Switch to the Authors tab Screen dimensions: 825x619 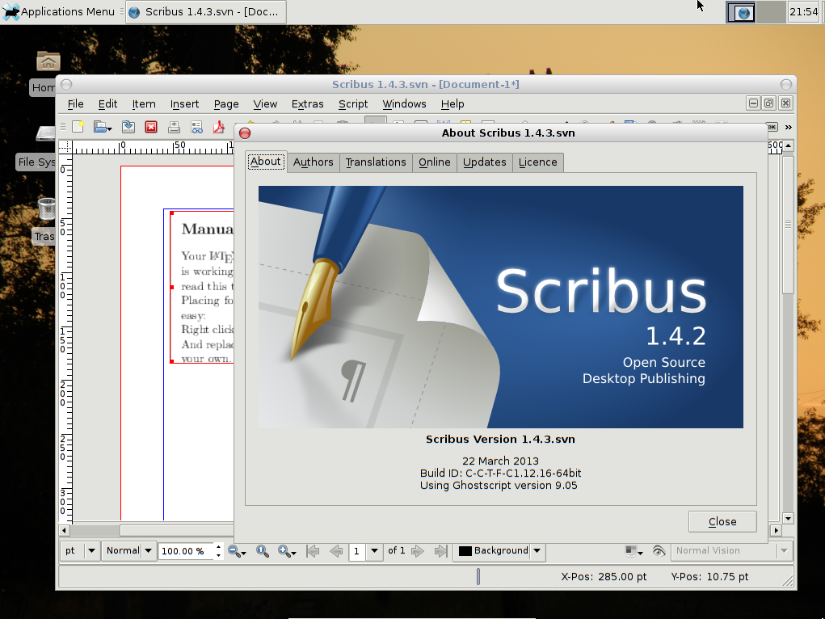tap(313, 162)
